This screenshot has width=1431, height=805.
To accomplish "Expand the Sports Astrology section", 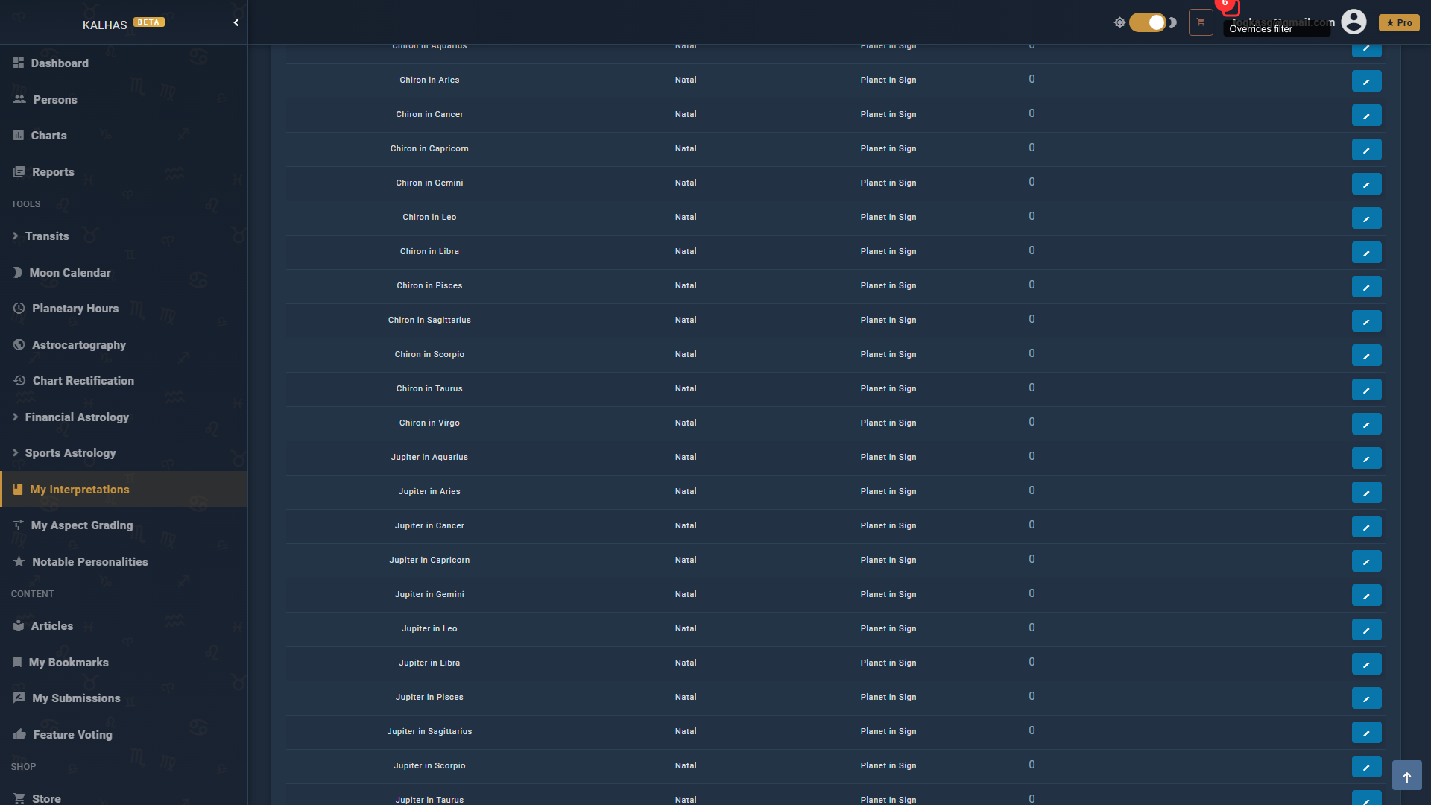I will [x=70, y=453].
